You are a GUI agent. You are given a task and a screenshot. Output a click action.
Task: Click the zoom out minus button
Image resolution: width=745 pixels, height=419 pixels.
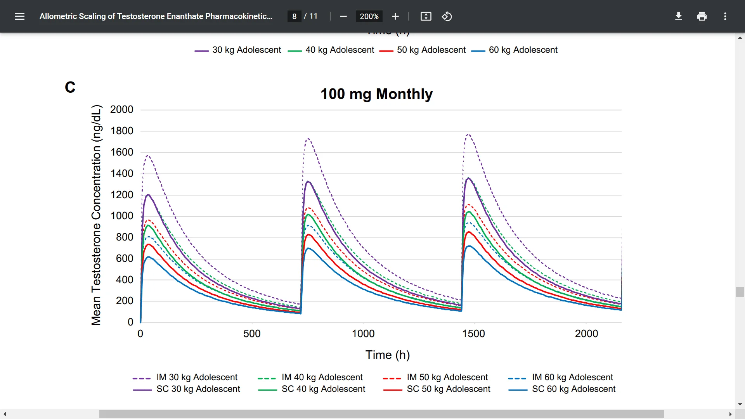pyautogui.click(x=343, y=16)
